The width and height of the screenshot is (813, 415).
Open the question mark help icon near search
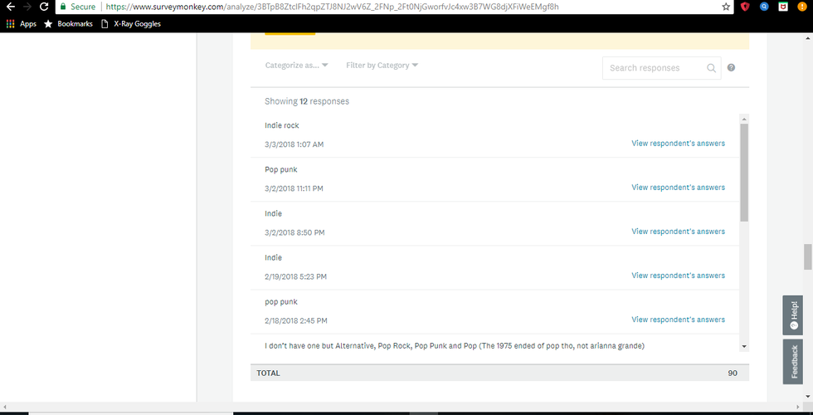pyautogui.click(x=731, y=67)
